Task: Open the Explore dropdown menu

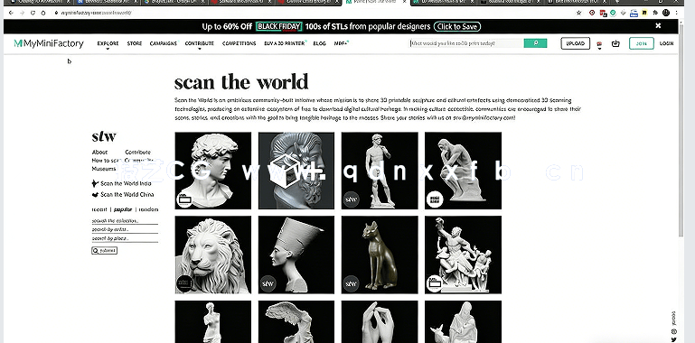Action: pyautogui.click(x=108, y=43)
